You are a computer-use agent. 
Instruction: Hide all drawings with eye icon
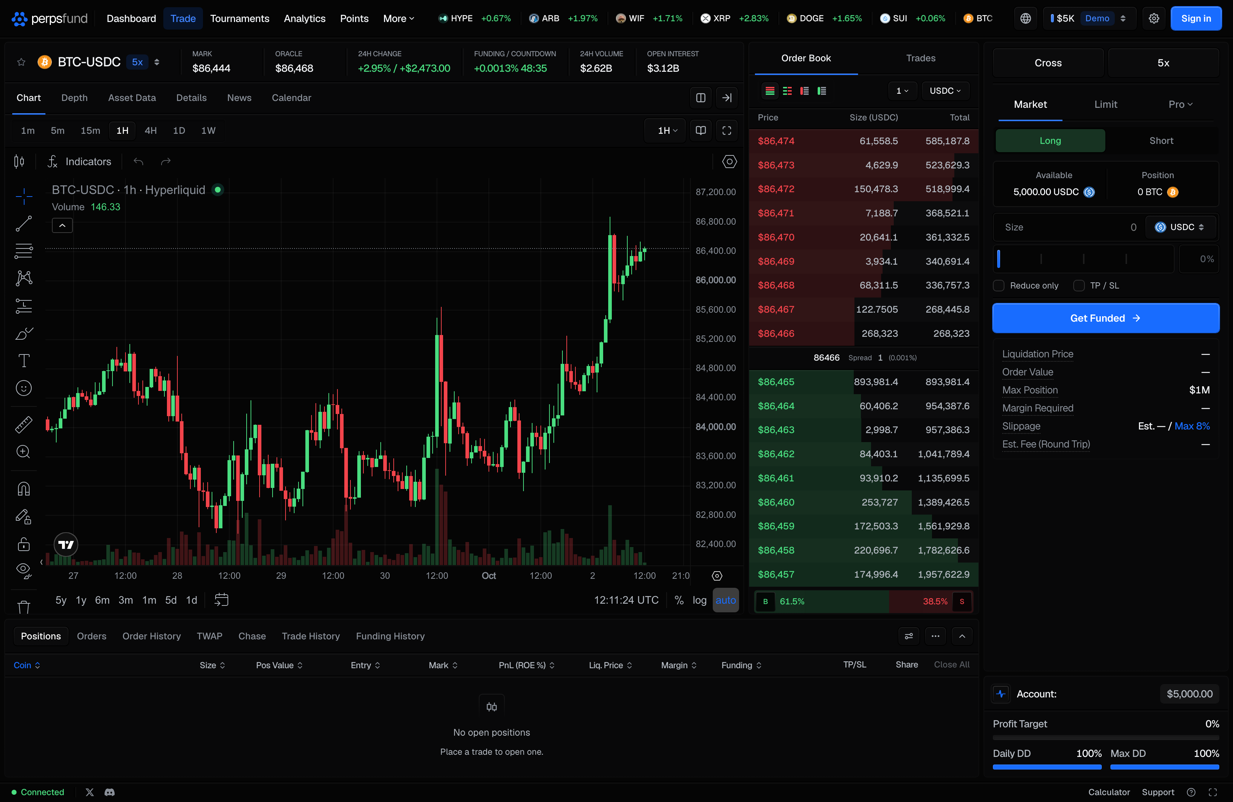(x=23, y=572)
